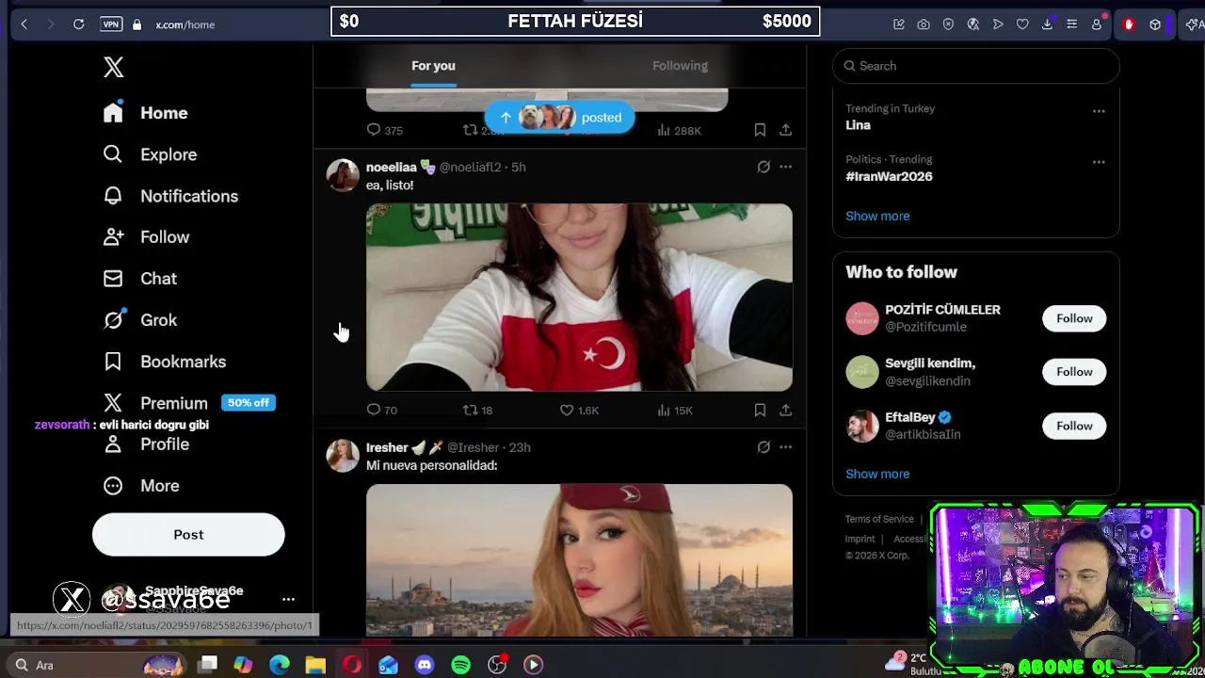The image size is (1205, 678).
Task: Open the noeeliaa profile avatar
Action: pyautogui.click(x=343, y=175)
